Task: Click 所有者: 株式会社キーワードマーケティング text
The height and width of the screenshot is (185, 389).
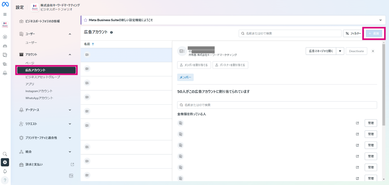Action: 213,55
